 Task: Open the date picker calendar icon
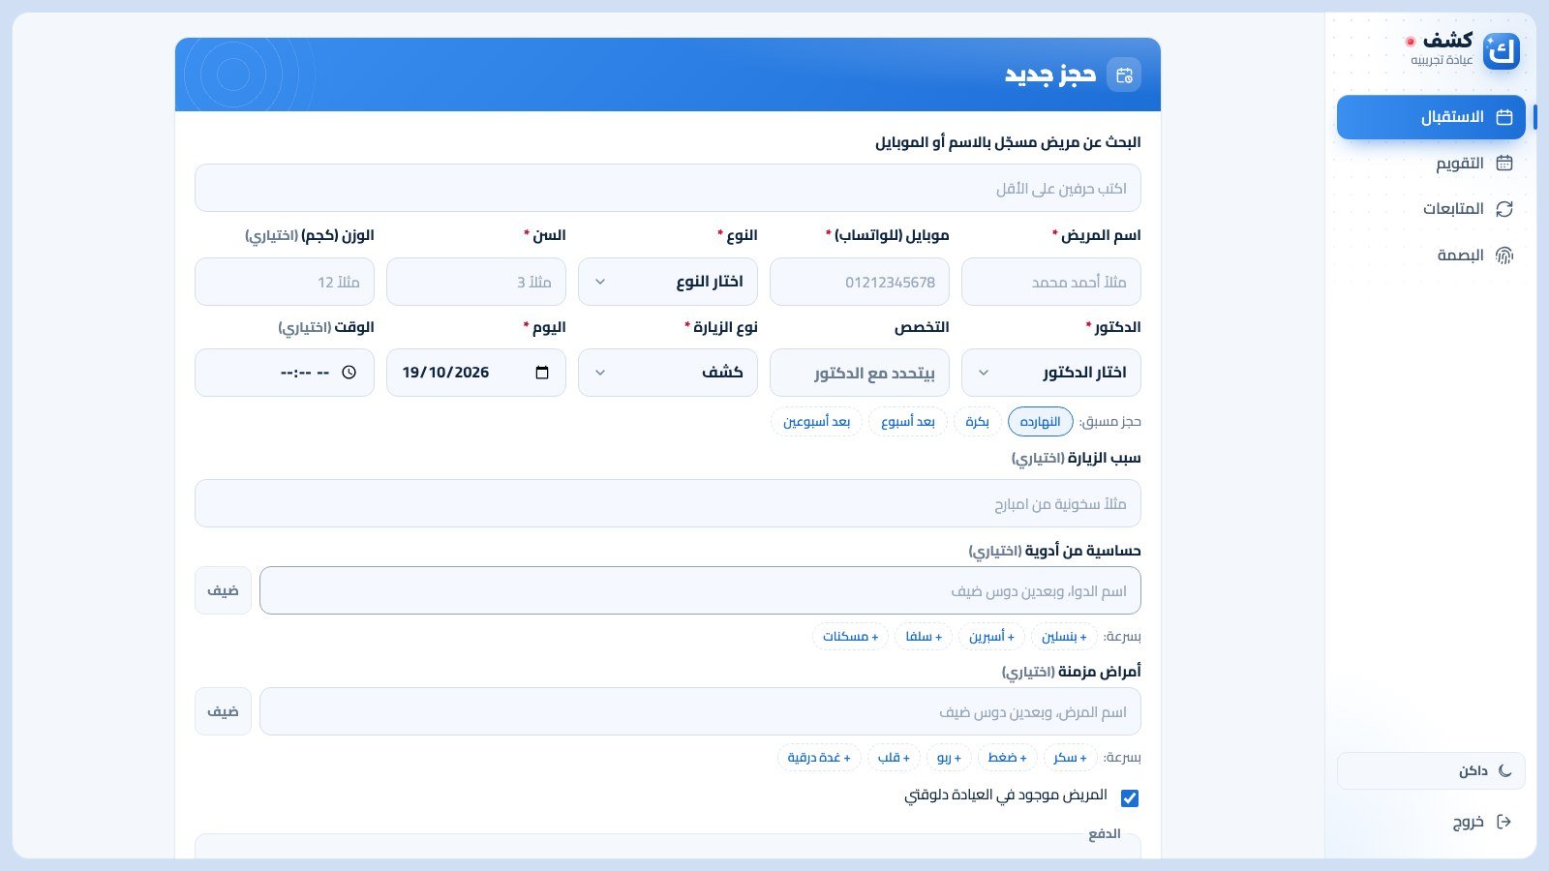(x=542, y=373)
